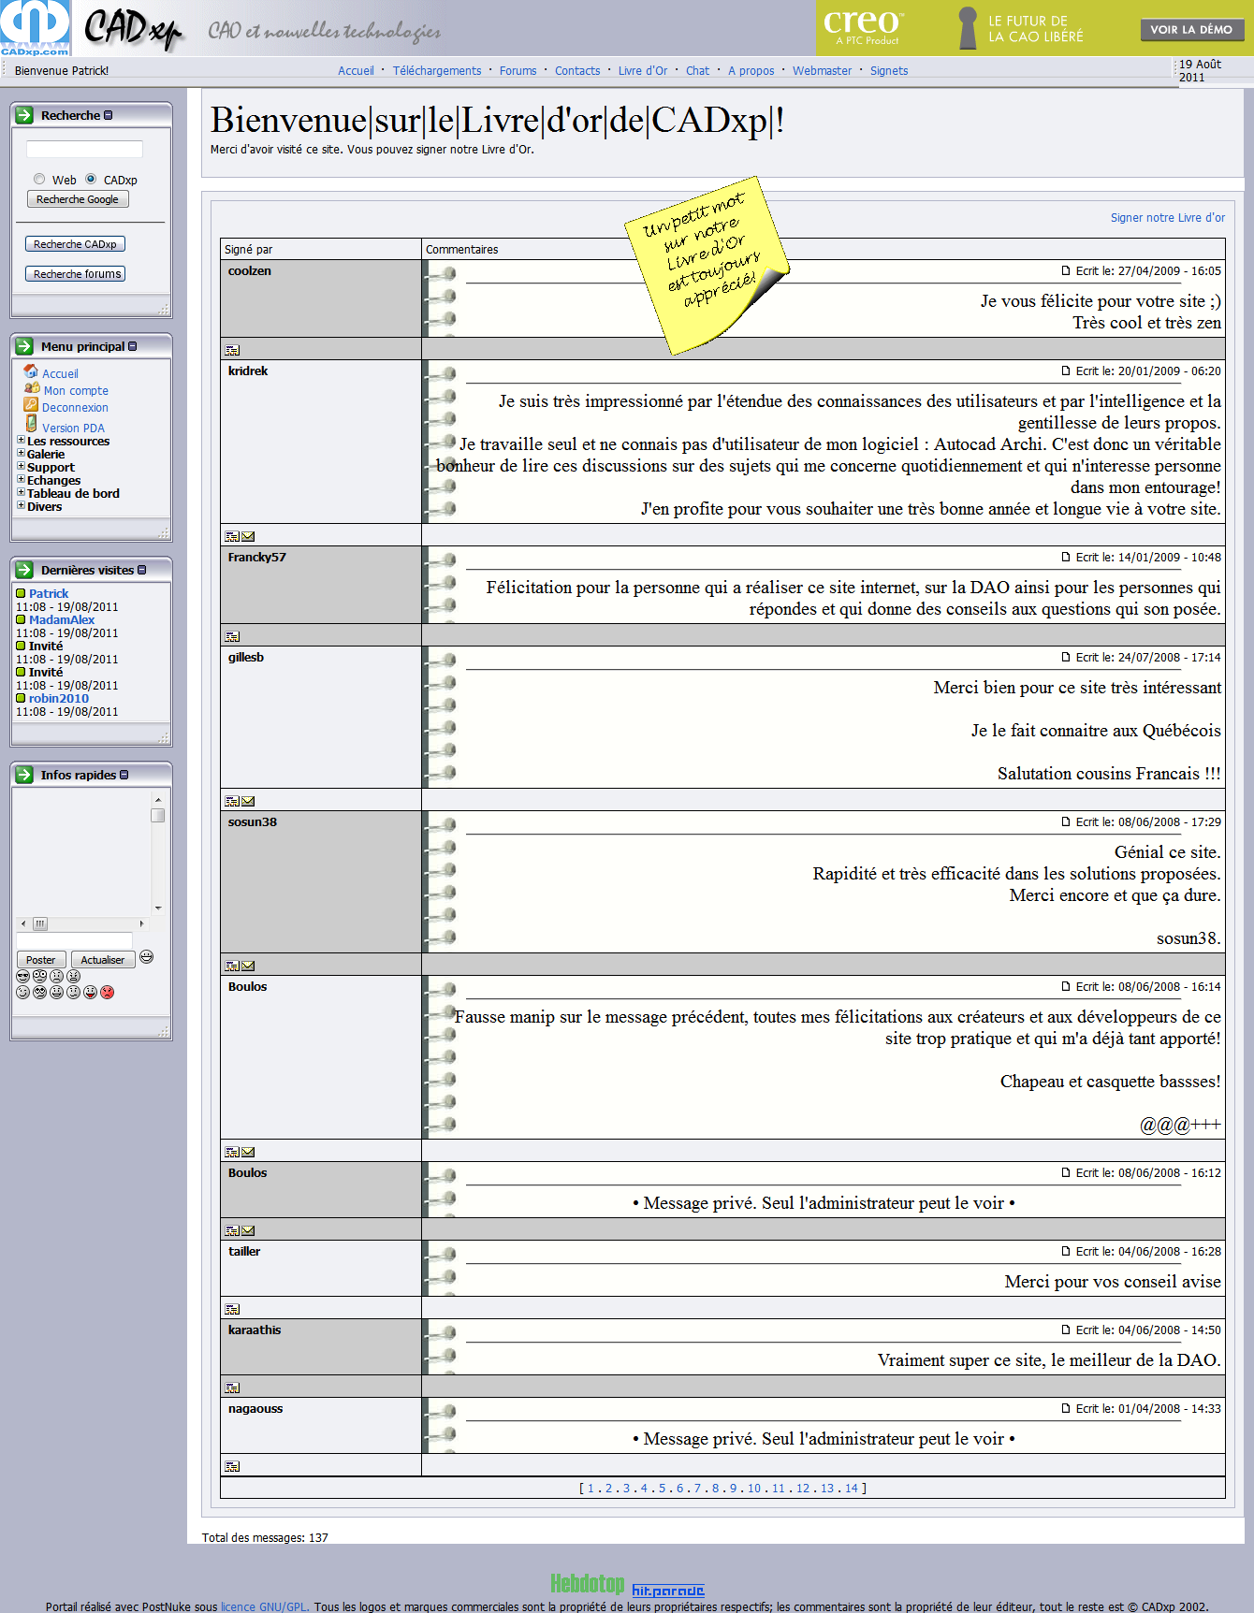Click the key icon beside Deconnexion
Screen dimensions: 1254x1613
pos(30,406)
